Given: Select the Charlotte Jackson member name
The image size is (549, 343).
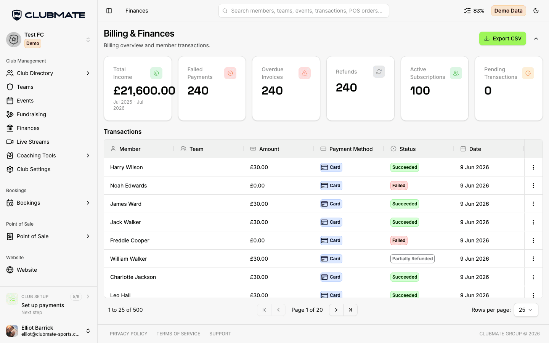Looking at the screenshot, I should (x=133, y=277).
